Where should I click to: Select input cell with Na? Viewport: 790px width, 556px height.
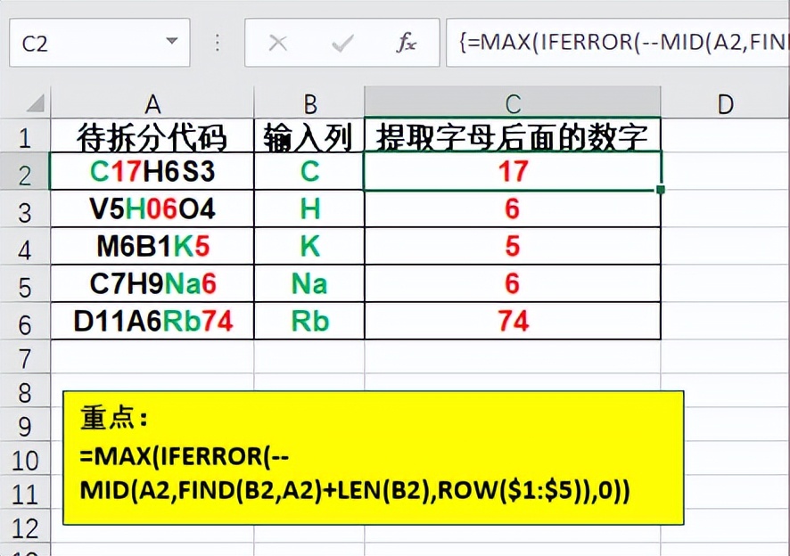point(309,283)
